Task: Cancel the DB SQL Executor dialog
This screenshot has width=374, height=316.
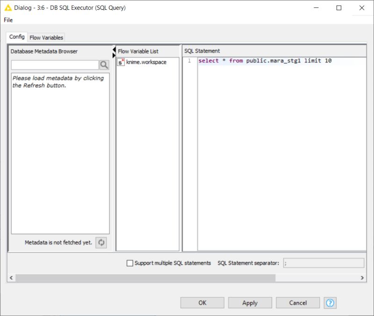Action: coord(298,302)
